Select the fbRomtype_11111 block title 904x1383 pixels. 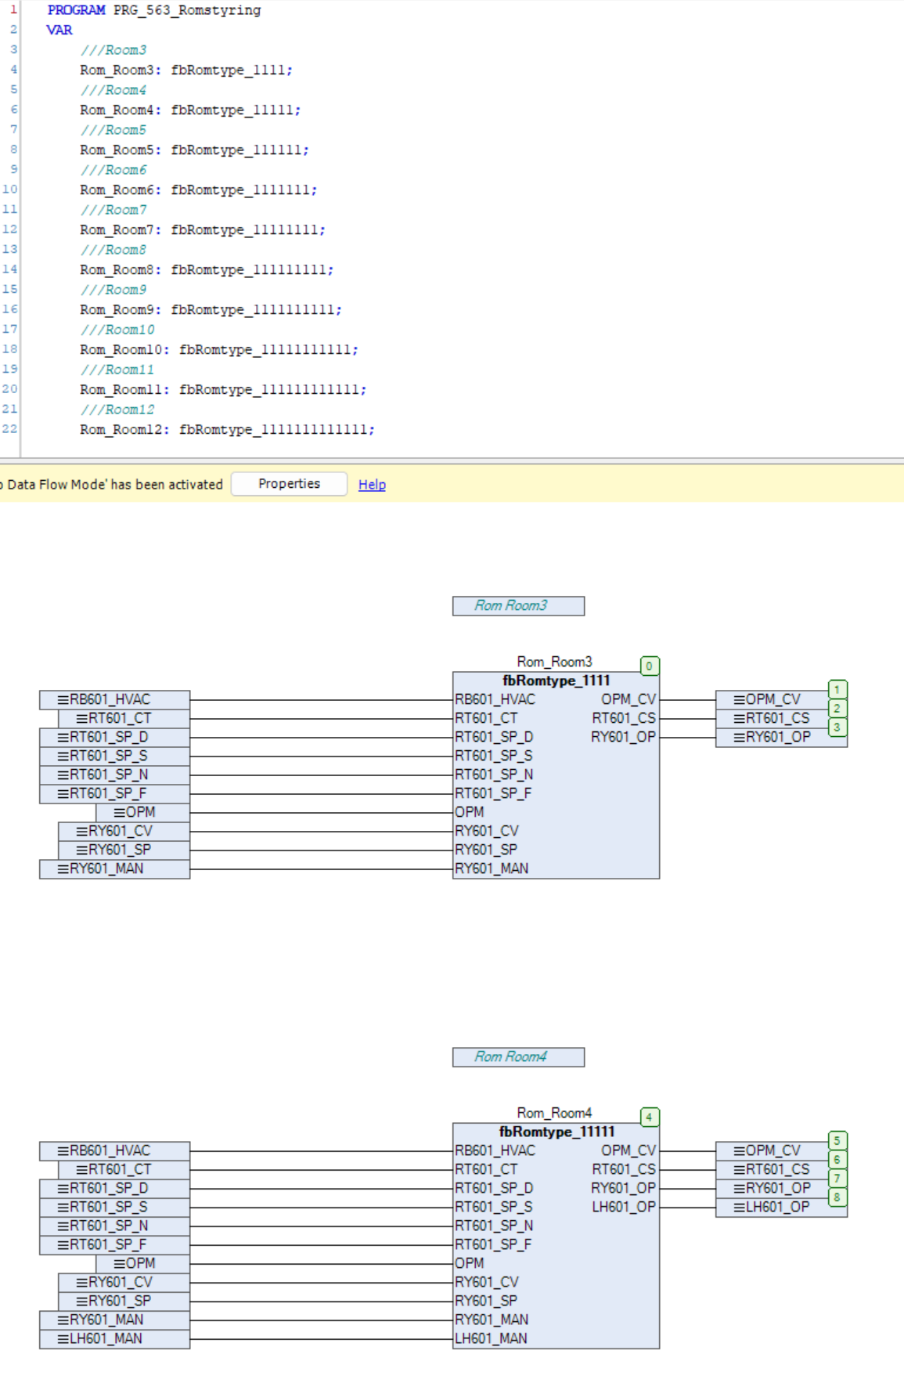click(556, 1132)
